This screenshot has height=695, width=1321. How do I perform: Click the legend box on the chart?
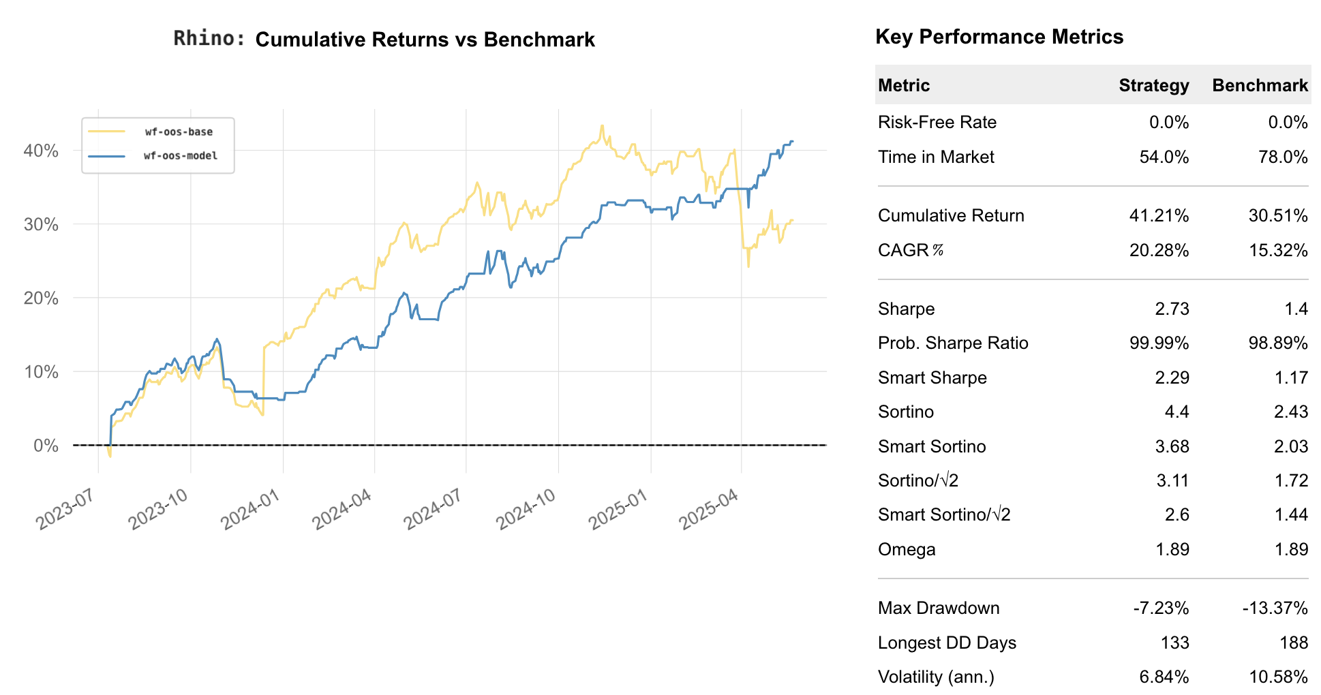click(x=158, y=144)
